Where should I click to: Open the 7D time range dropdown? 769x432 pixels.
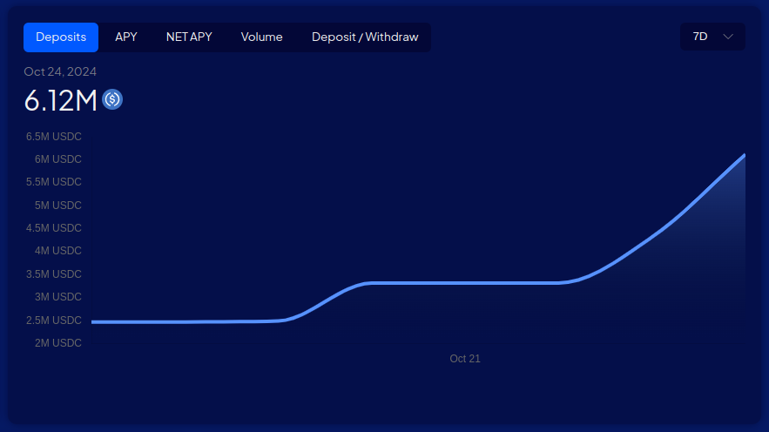tap(712, 37)
